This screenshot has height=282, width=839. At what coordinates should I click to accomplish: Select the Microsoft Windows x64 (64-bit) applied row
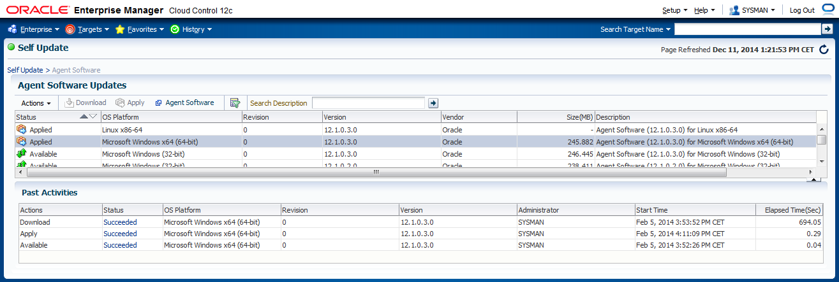pyautogui.click(x=416, y=141)
